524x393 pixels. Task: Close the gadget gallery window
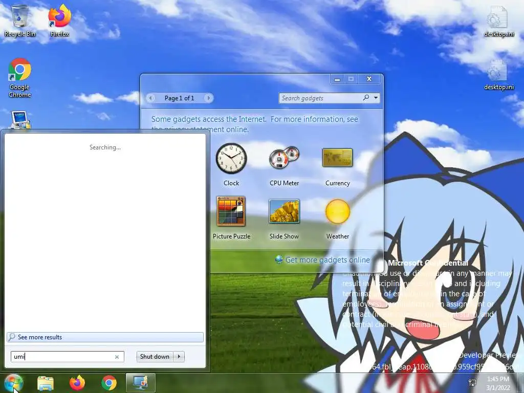click(x=369, y=79)
